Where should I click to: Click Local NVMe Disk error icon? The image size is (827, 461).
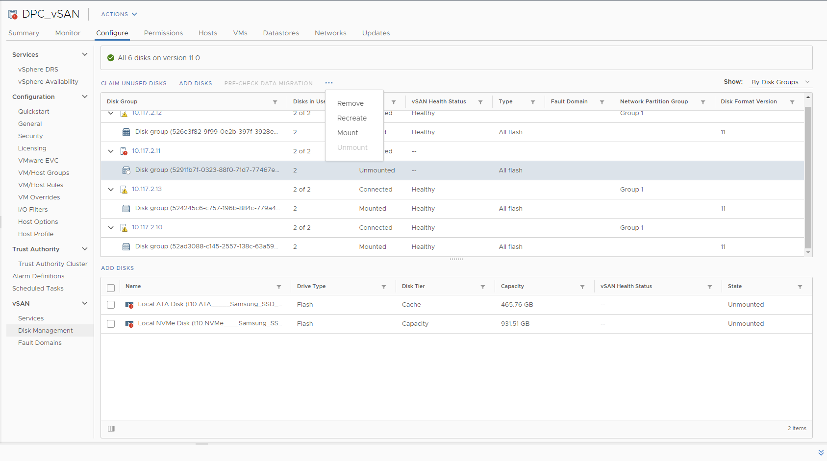coord(129,324)
